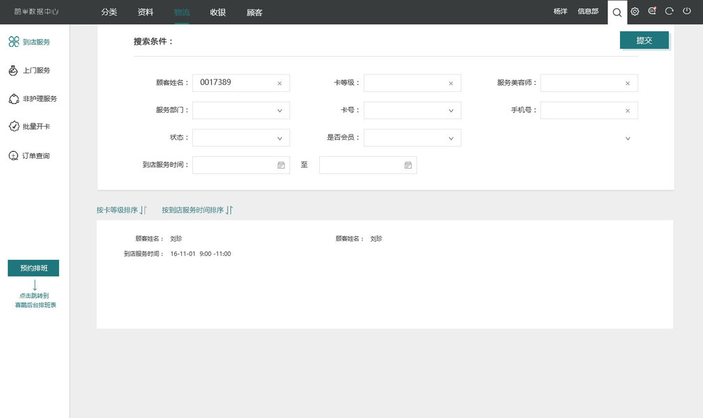Click into the 卡等级 input field

[x=412, y=83]
